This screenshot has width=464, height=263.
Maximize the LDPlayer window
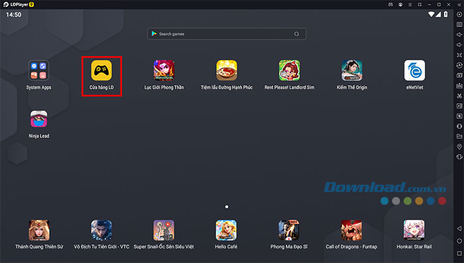coord(439,5)
